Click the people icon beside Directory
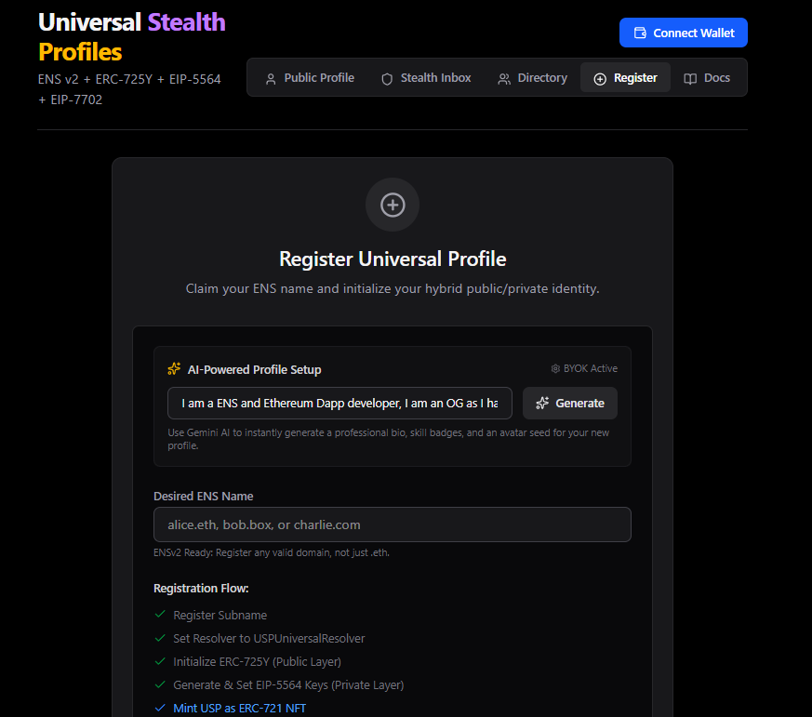Screen dimensions: 812x717 pos(504,79)
